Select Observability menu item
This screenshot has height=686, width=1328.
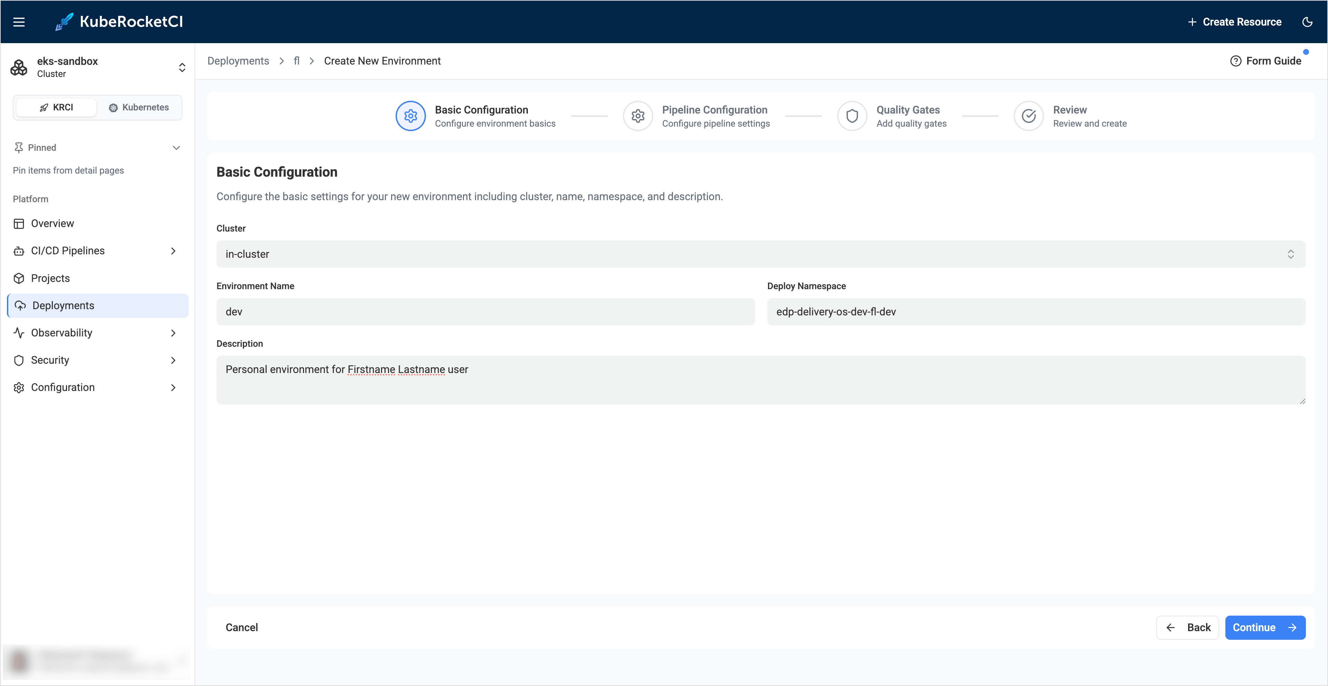(97, 333)
